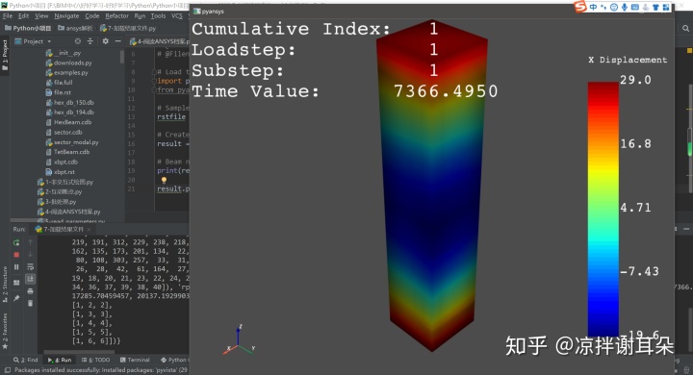Open Search Everywhere magnifier icon
Image resolution: width=693 pixels, height=375 pixels.
click(685, 29)
